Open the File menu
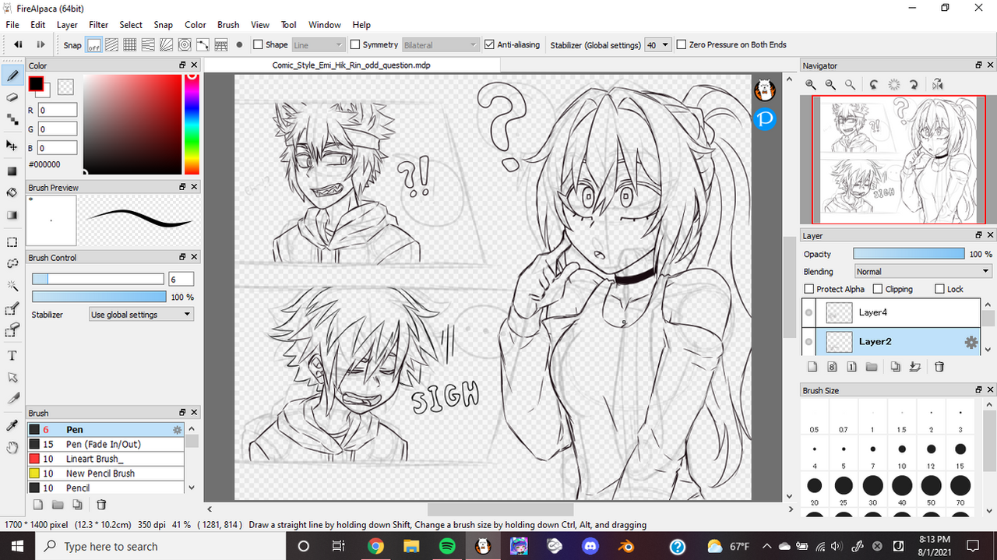The image size is (997, 560). pyautogui.click(x=12, y=25)
